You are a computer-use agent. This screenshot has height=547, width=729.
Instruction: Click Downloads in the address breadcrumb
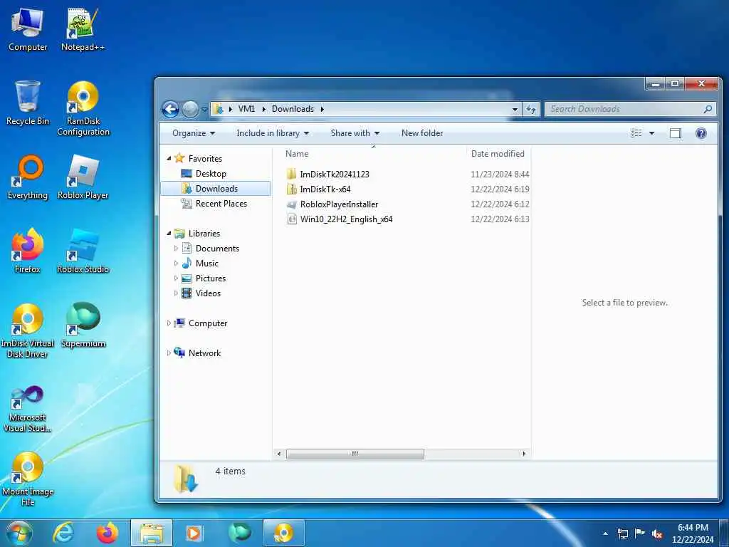(x=293, y=109)
